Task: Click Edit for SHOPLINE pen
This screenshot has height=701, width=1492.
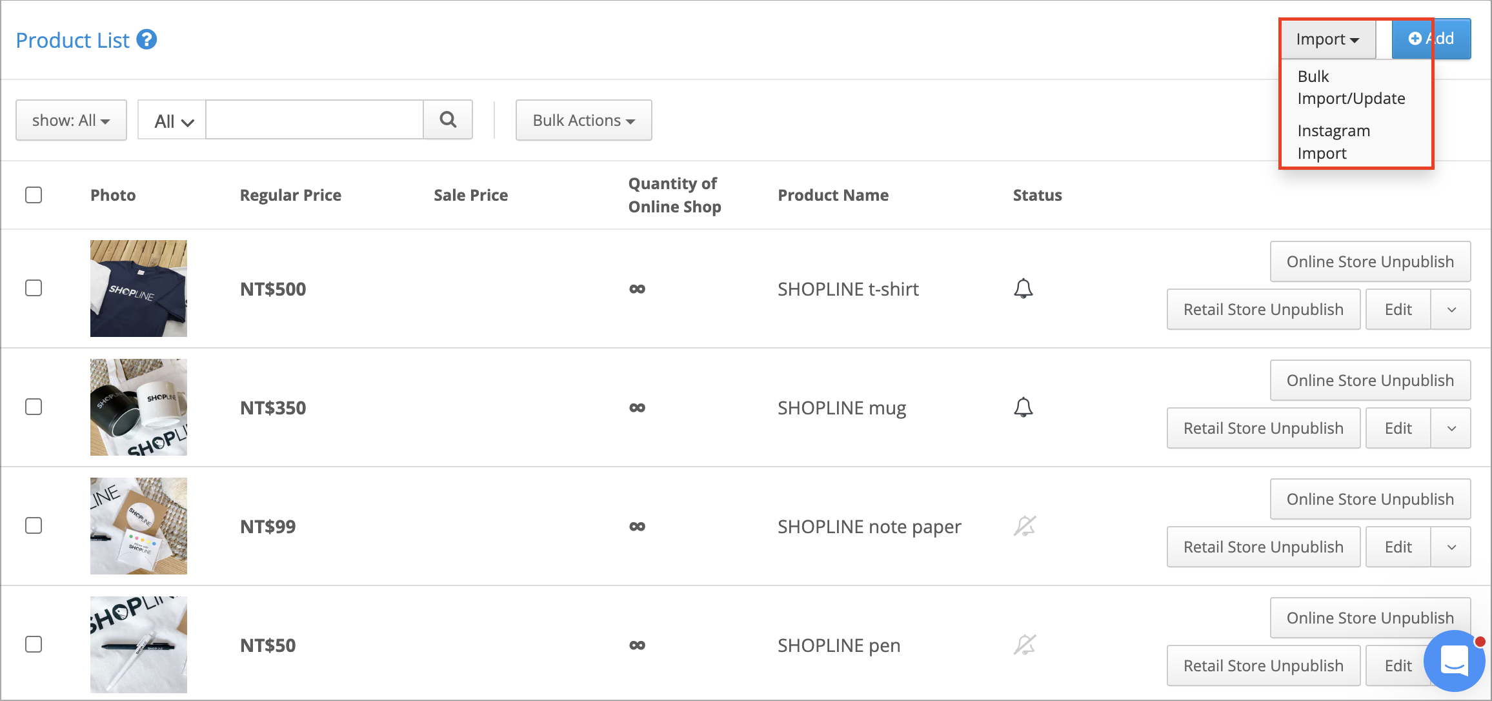Action: pos(1397,665)
